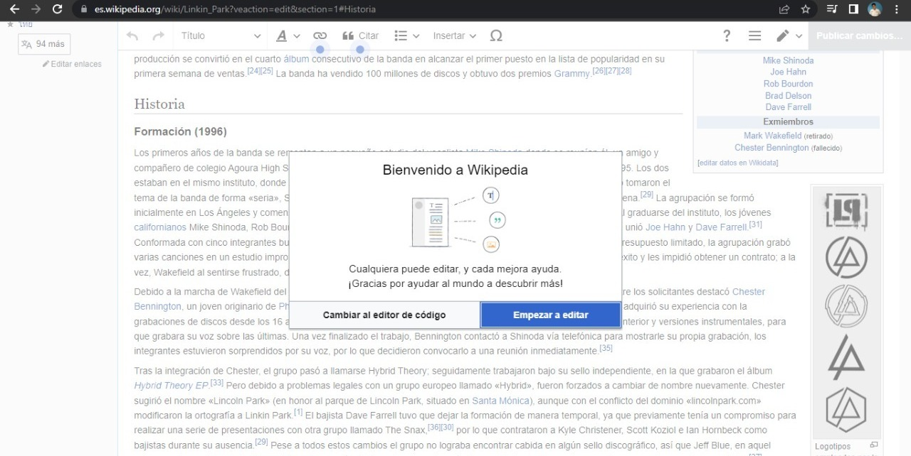
Task: Open the Joe Hahn infobox link
Action: [788, 72]
